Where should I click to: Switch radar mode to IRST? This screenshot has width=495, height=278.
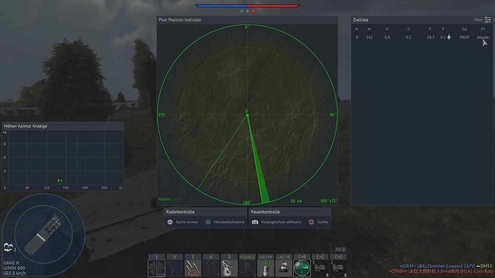tap(177, 199)
